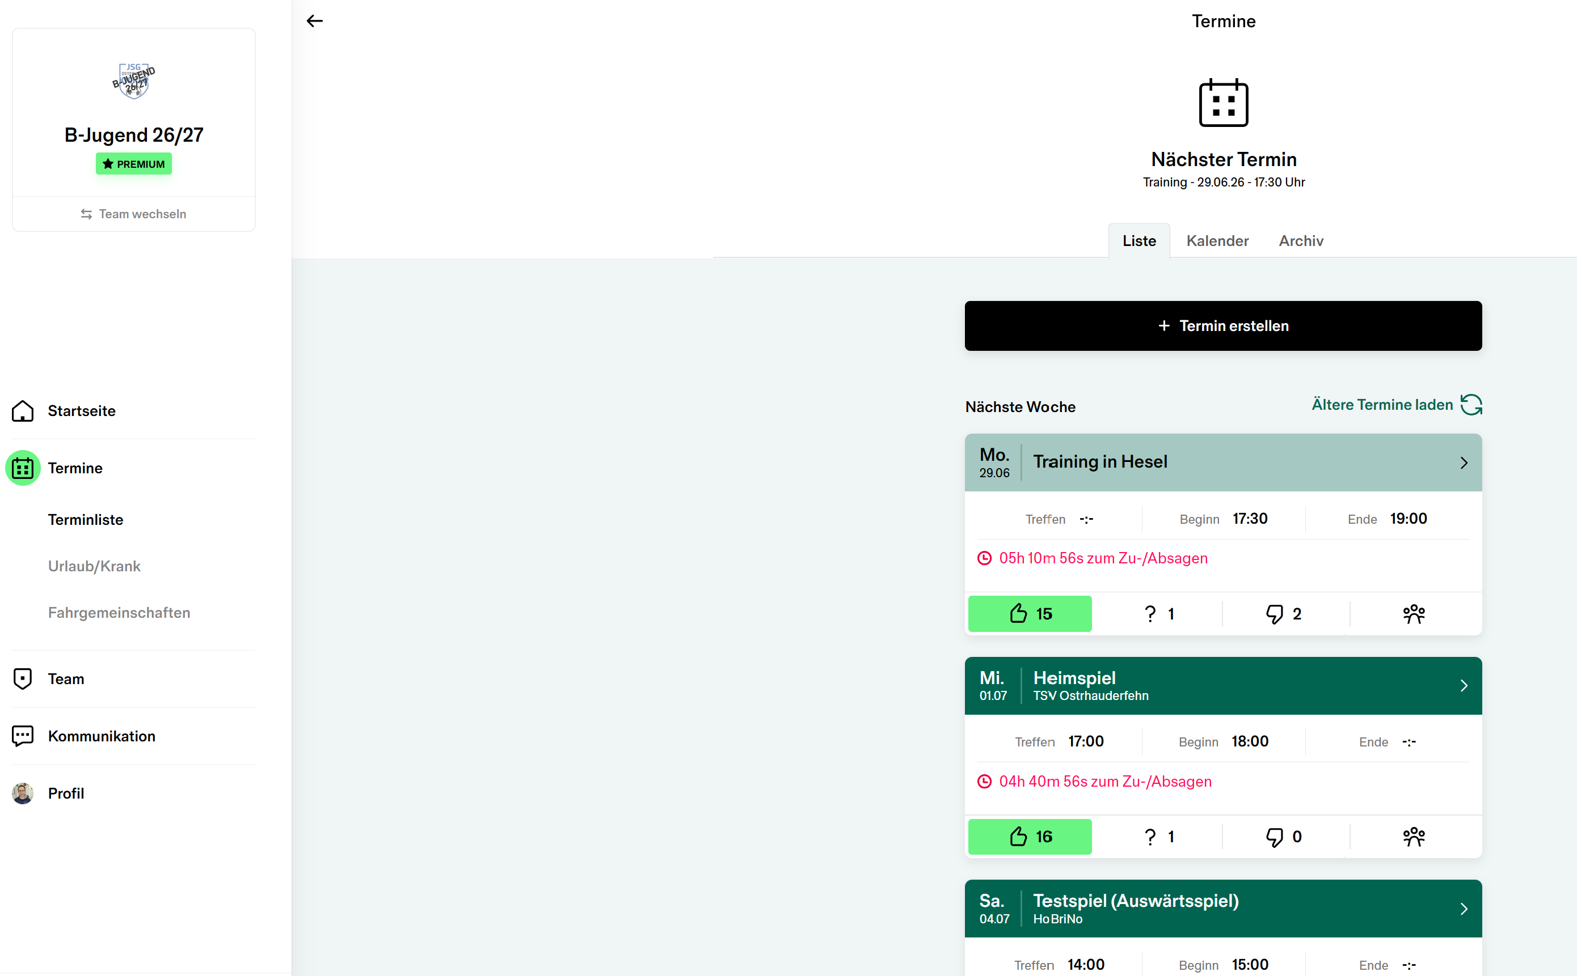Click Team wechseln link

[134, 214]
